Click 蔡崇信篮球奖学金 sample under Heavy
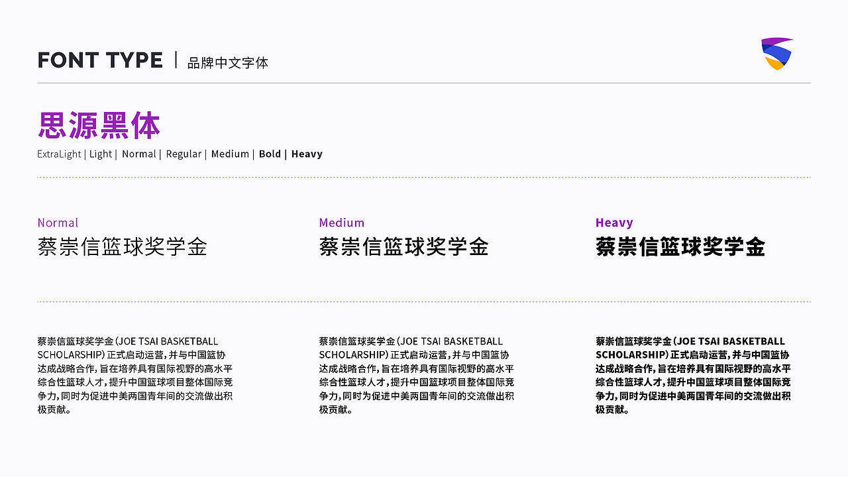 pos(680,247)
